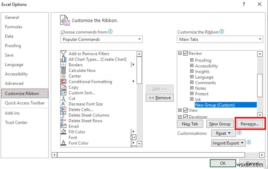Toggle the Developer tab checkbox
This screenshot has height=169, width=268.
click(185, 116)
